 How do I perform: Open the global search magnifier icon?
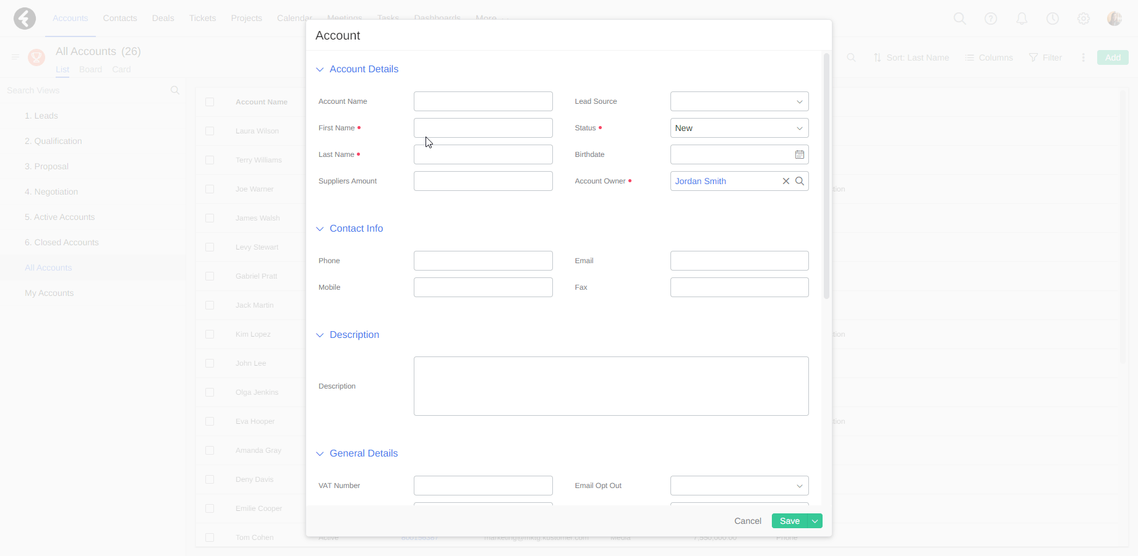[x=960, y=19]
